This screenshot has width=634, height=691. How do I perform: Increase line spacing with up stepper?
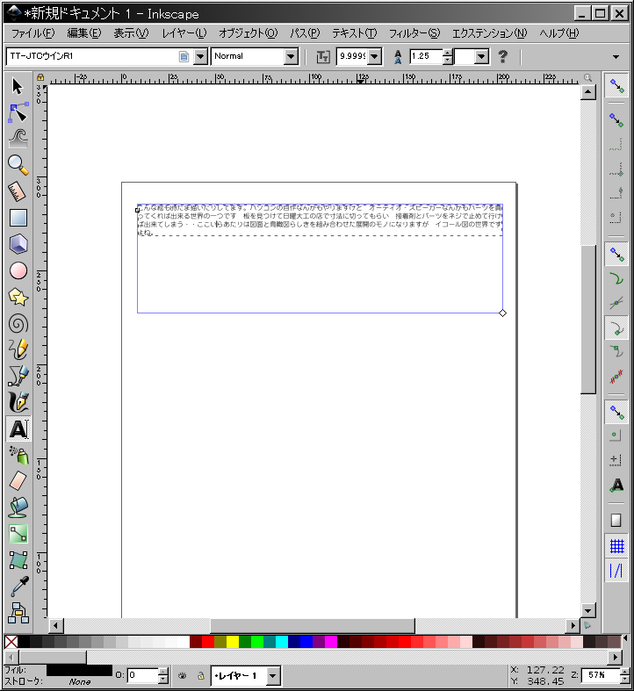(448, 53)
